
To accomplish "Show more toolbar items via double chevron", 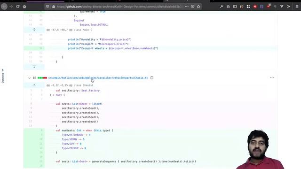I will click(288, 7).
